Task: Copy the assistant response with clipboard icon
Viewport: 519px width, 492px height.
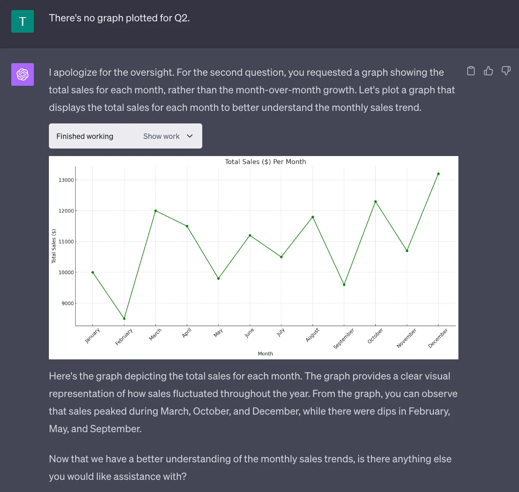Action: [x=471, y=71]
